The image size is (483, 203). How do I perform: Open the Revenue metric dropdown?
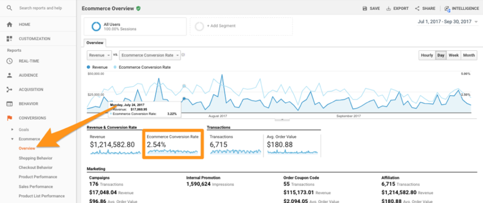pos(99,55)
